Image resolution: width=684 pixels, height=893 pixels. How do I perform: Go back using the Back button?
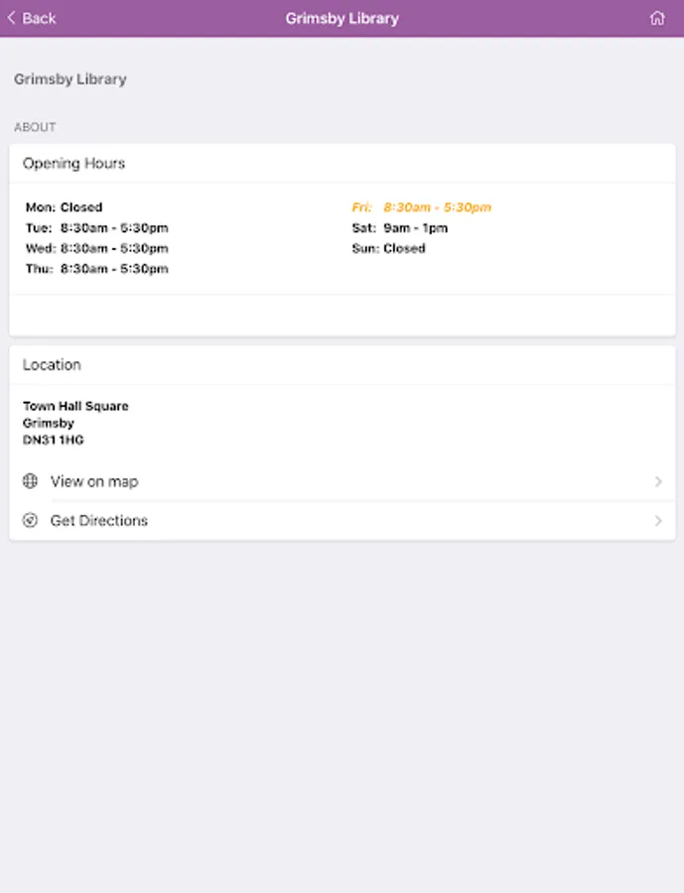coord(32,19)
